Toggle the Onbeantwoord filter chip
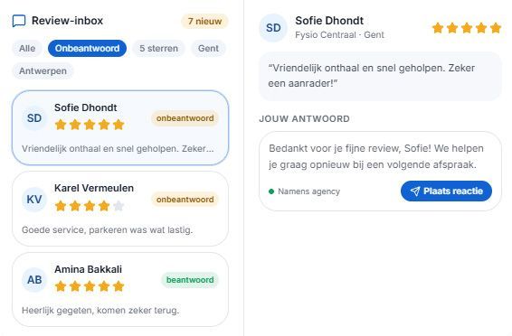 (87, 48)
